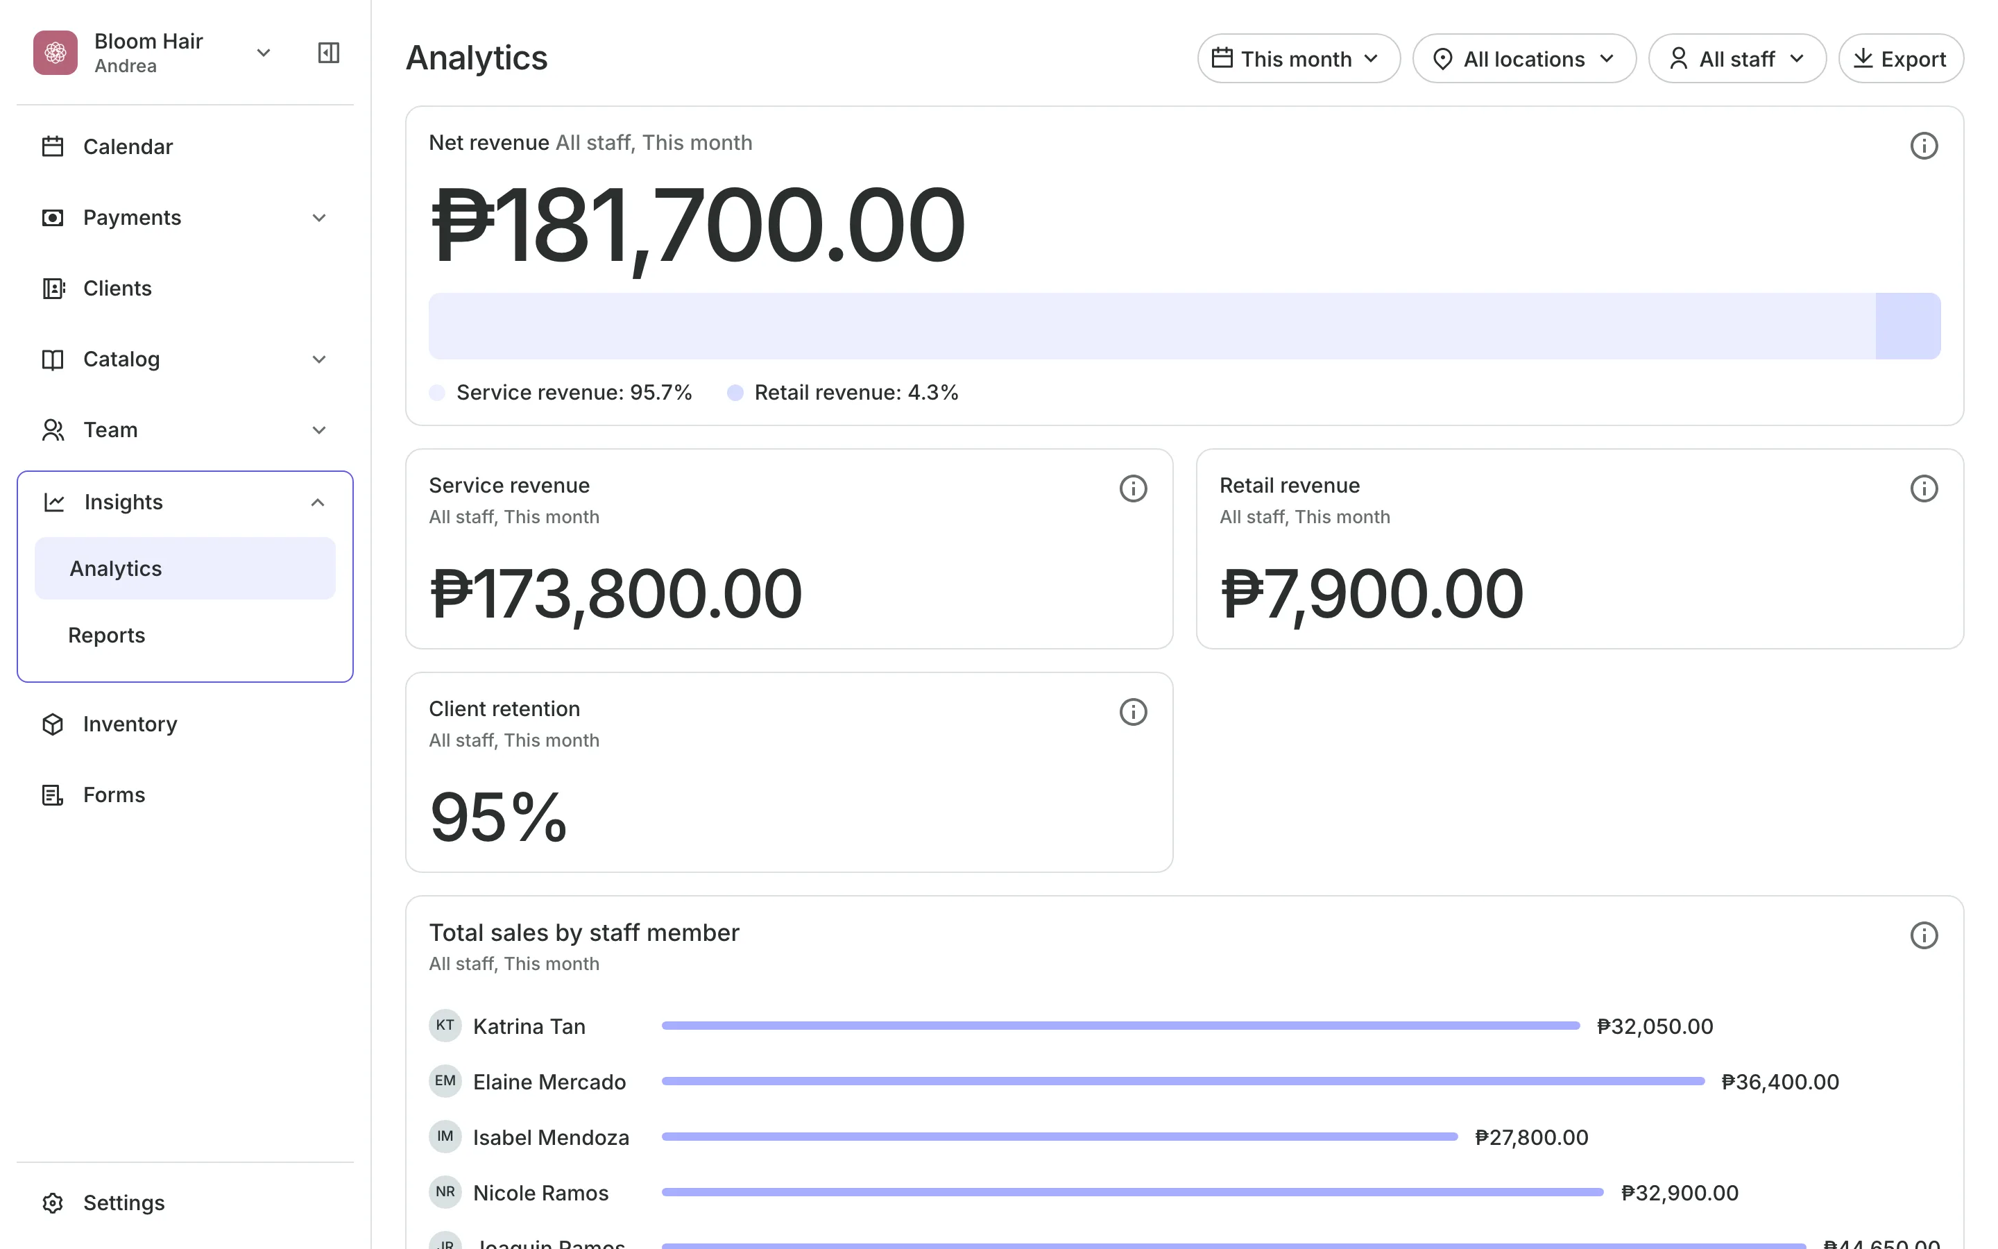Screen dimensions: 1998x1249
Task: Open the Bloom Hair account switcher chevron
Action: point(264,53)
